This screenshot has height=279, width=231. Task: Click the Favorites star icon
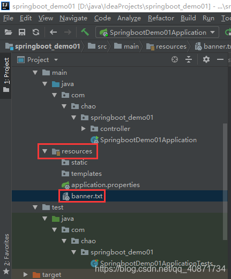pyautogui.click(x=6, y=272)
